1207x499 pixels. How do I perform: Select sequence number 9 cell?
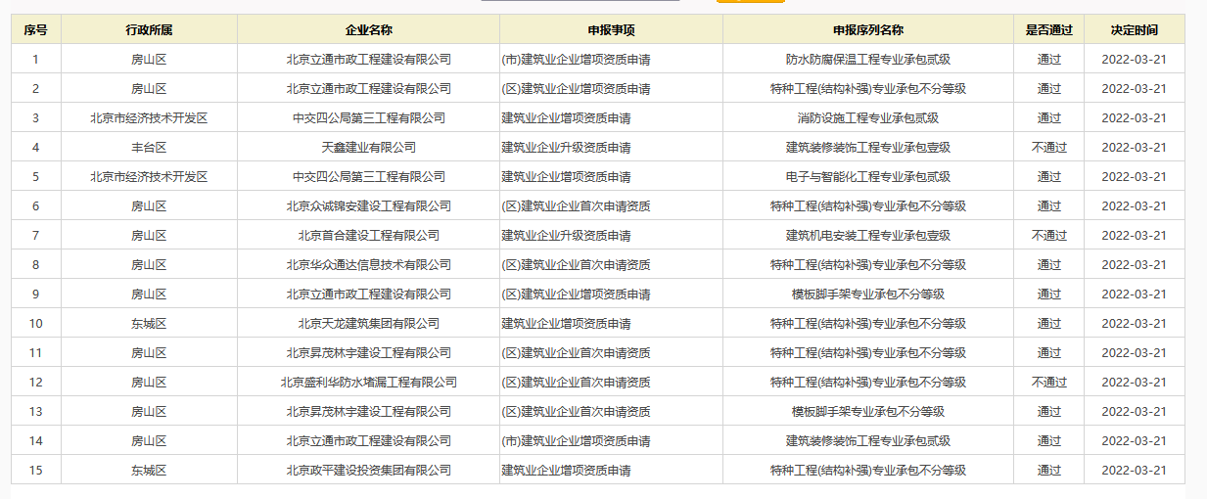point(36,295)
